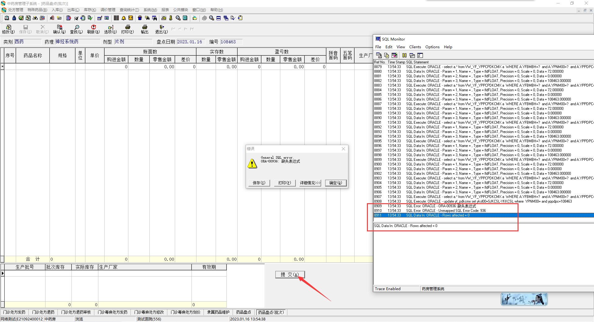The image size is (594, 322).
Task: Open the 库存(K) menu
Action: click(90, 10)
